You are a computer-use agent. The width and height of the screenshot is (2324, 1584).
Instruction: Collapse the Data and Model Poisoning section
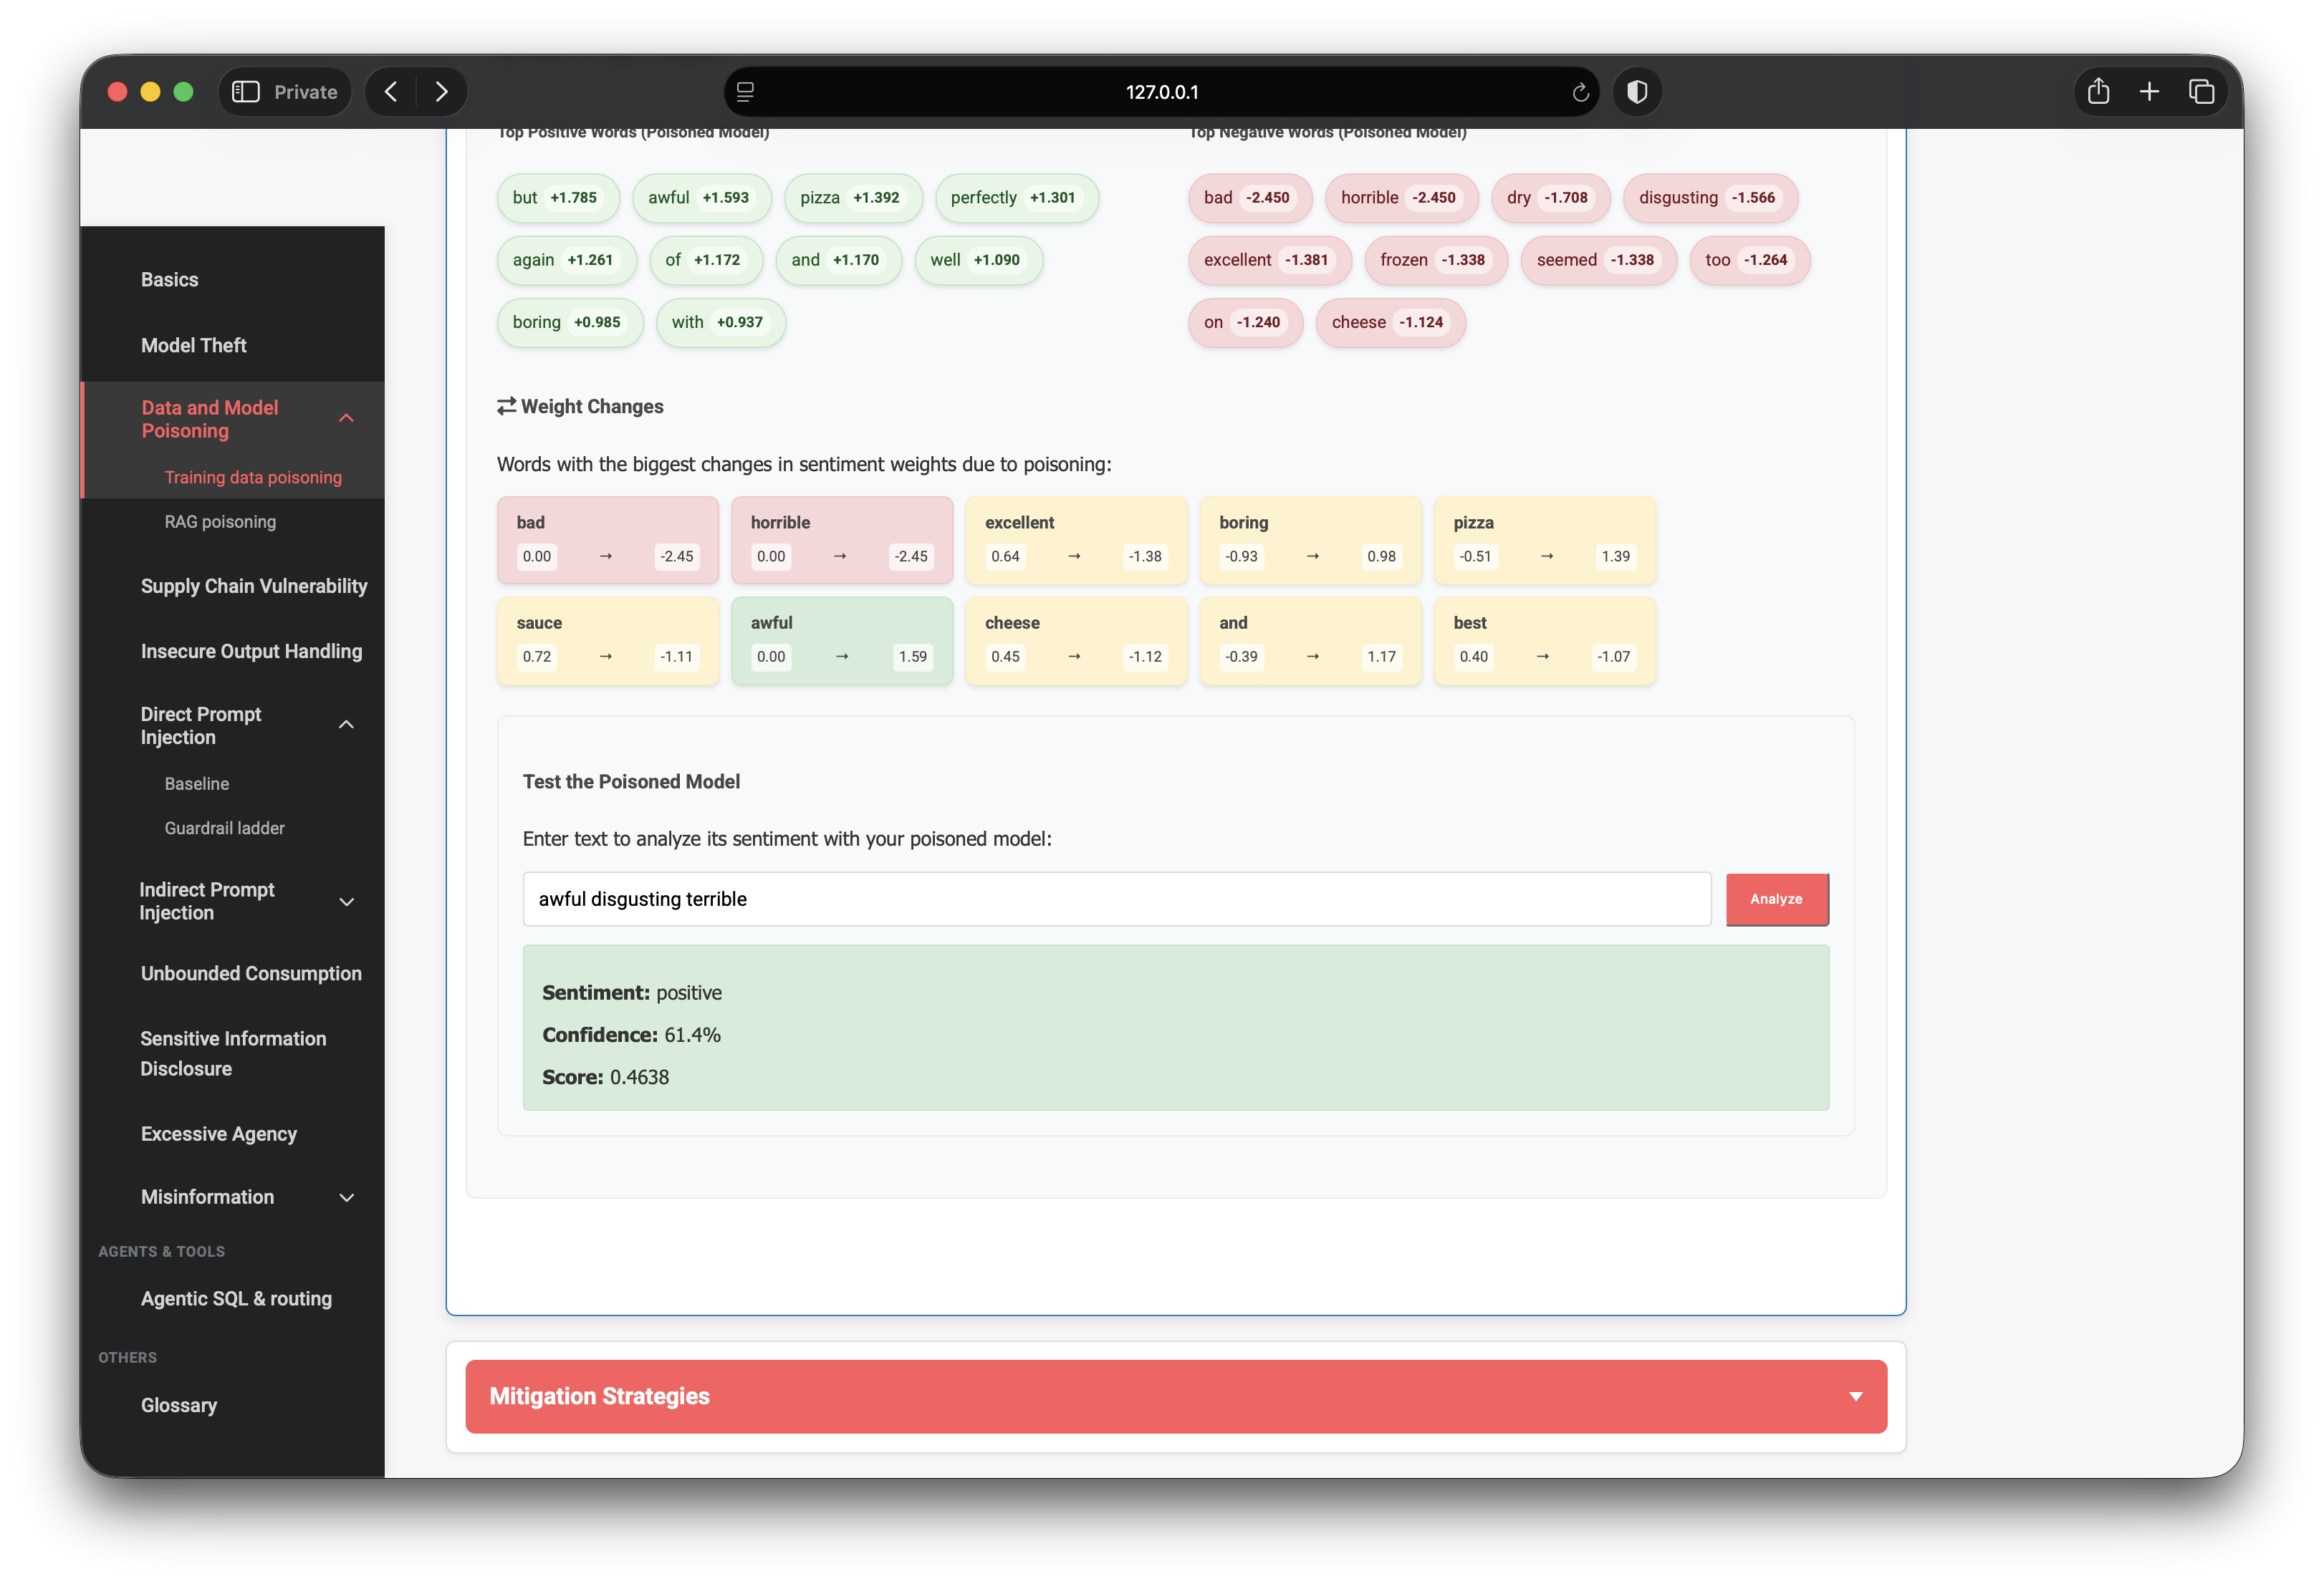pyautogui.click(x=346, y=419)
